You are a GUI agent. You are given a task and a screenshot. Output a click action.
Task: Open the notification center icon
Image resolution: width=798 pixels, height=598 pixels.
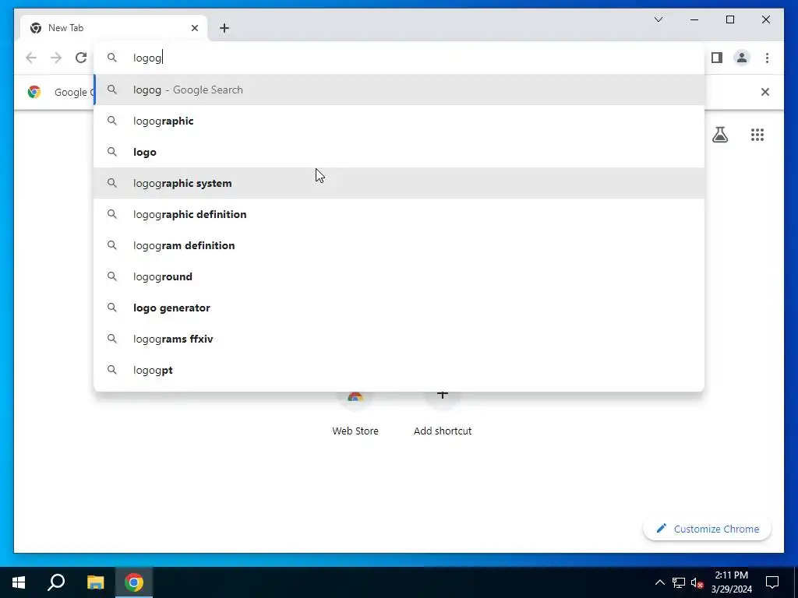click(x=772, y=582)
